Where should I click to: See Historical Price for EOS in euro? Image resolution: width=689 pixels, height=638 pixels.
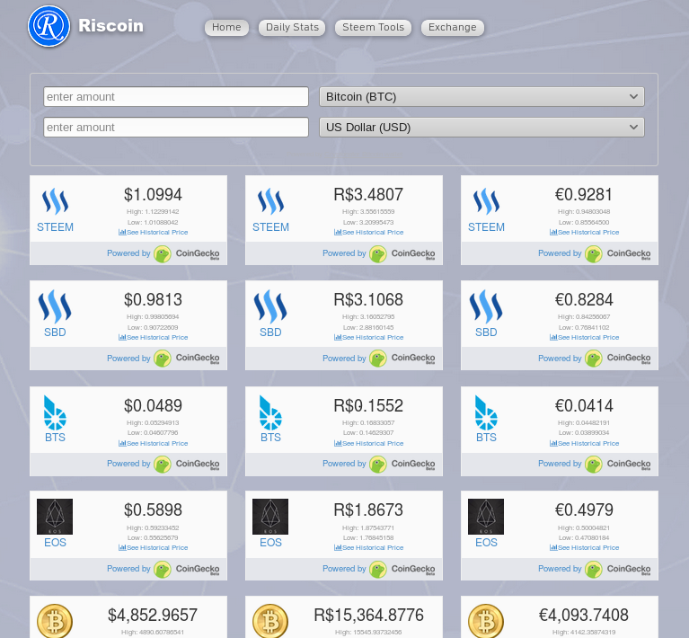click(x=584, y=547)
